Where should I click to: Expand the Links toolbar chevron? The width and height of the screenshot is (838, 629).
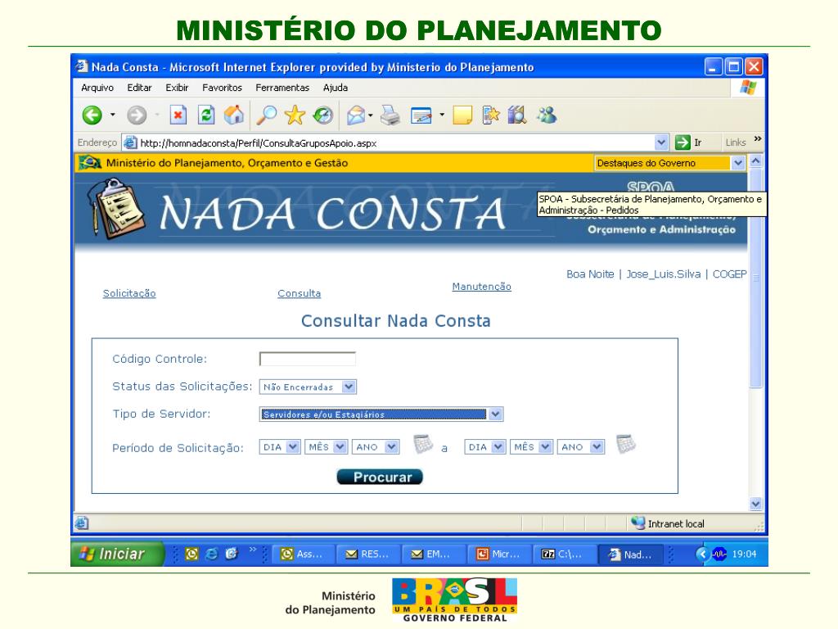click(x=757, y=139)
